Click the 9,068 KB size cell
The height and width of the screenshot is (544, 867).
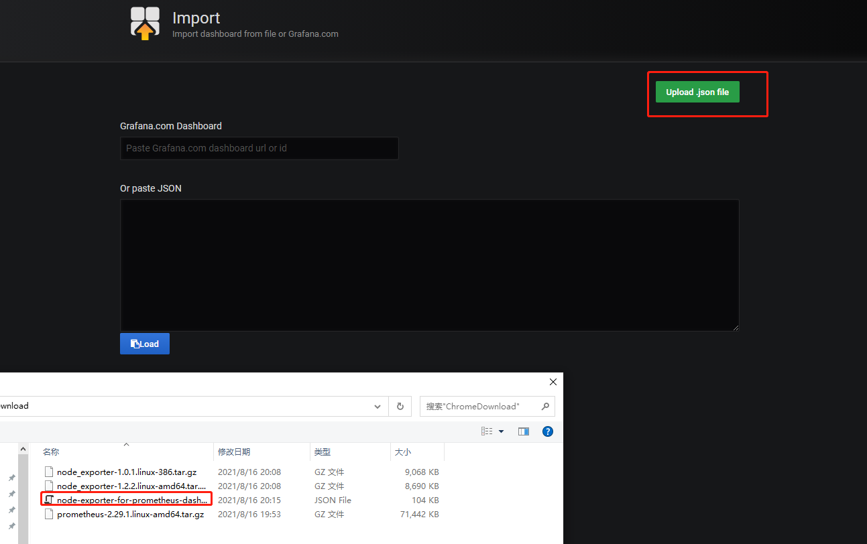(422, 472)
